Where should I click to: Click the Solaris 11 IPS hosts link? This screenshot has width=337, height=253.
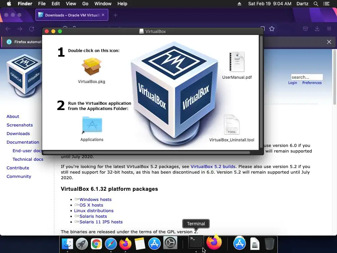(x=101, y=222)
